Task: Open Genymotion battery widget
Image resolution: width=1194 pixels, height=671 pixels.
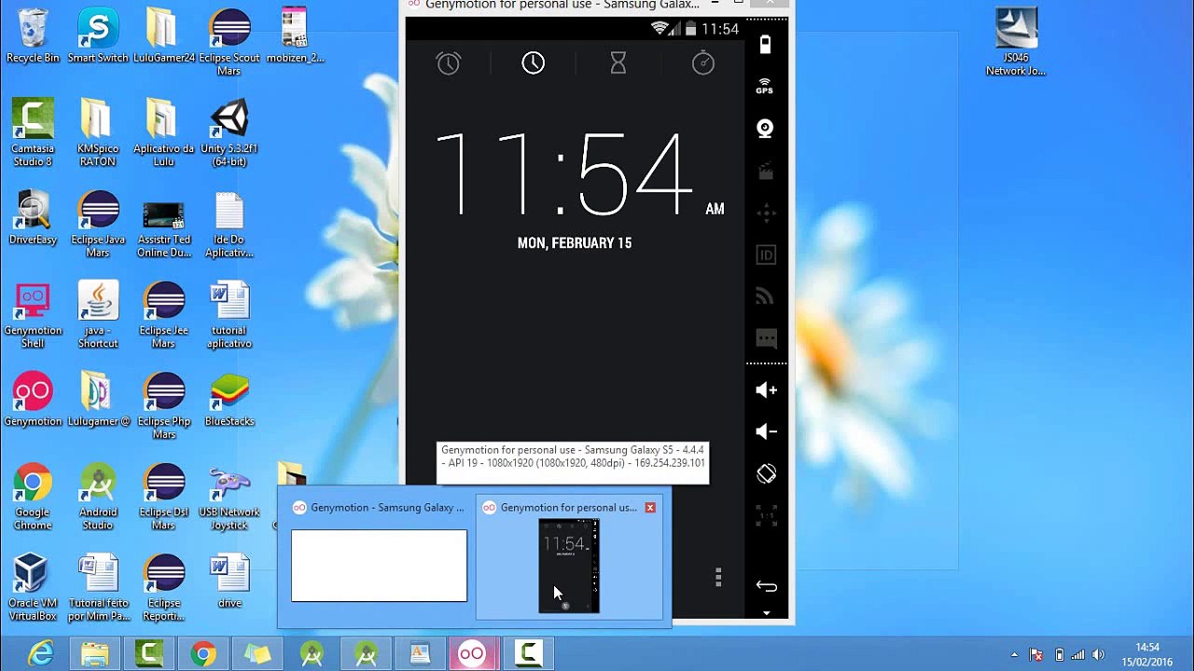Action: coord(765,45)
